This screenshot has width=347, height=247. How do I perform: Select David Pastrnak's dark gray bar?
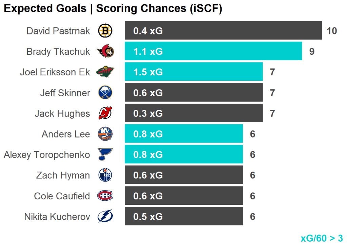click(x=223, y=31)
